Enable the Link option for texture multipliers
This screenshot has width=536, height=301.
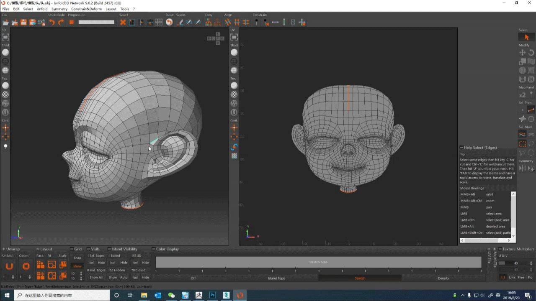point(512,278)
